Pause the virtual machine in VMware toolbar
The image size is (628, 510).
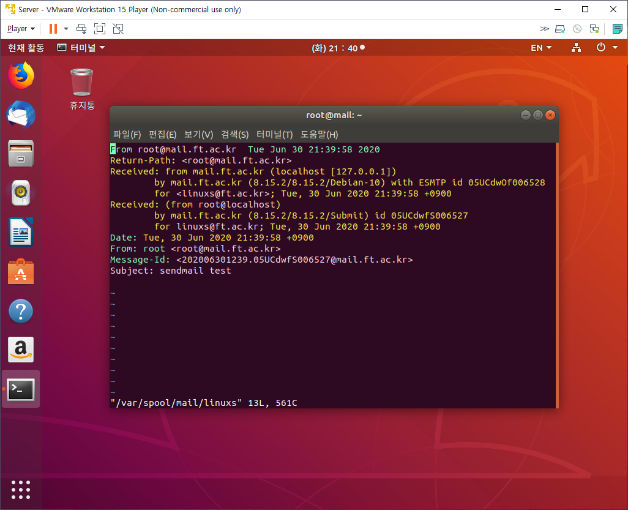pyautogui.click(x=53, y=28)
